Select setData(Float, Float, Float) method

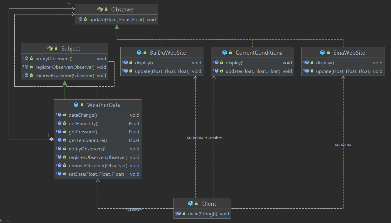pyautogui.click(x=98, y=174)
